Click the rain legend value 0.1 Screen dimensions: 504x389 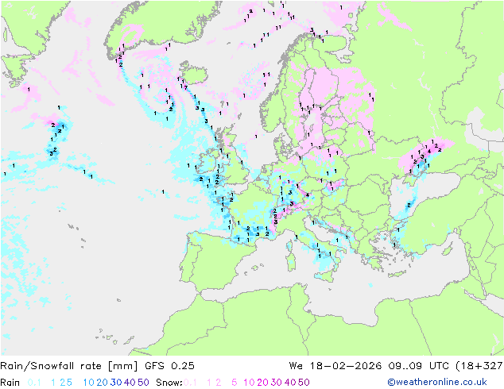point(34,383)
